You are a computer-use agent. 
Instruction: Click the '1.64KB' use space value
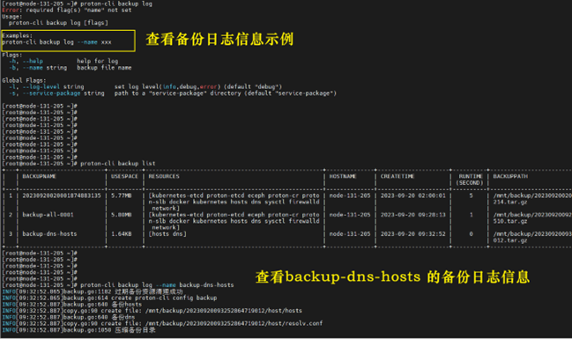click(122, 234)
